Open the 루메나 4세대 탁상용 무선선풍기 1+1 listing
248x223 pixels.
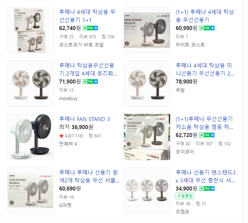[87, 16]
